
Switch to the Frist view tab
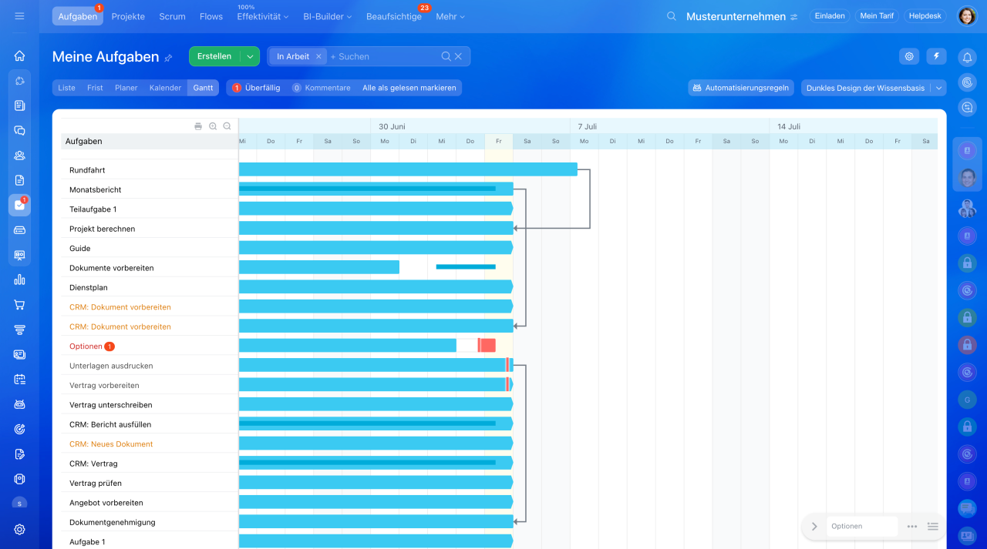[x=95, y=88]
